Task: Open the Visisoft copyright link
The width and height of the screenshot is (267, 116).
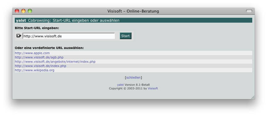Action: coord(153,88)
